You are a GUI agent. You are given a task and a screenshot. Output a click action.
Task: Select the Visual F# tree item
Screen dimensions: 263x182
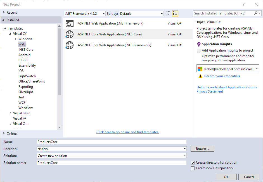(x=20, y=118)
